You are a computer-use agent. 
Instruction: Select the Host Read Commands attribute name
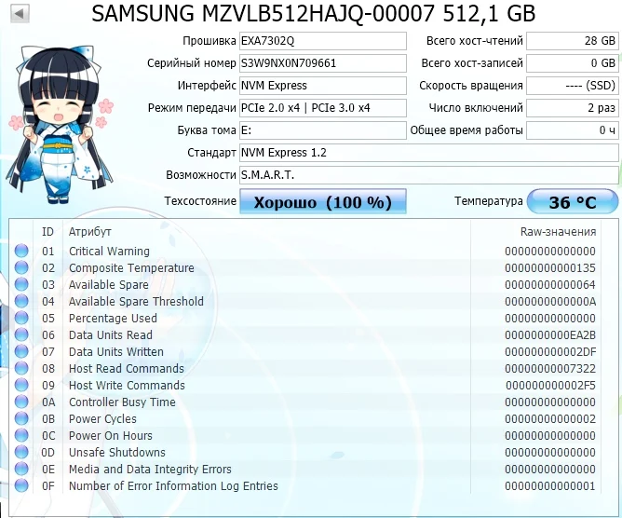click(x=126, y=368)
